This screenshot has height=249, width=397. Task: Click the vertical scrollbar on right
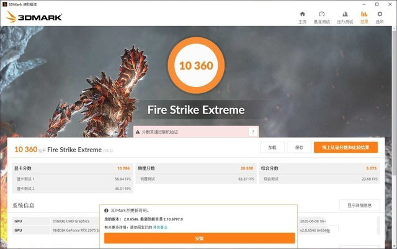tap(395, 101)
